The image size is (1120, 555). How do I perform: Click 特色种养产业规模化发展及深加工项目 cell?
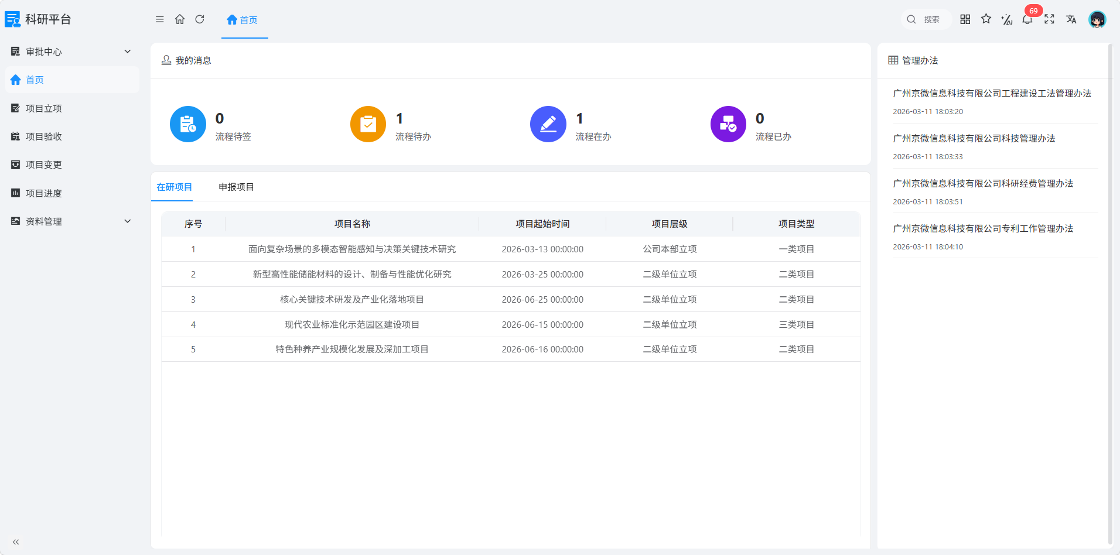coord(352,349)
